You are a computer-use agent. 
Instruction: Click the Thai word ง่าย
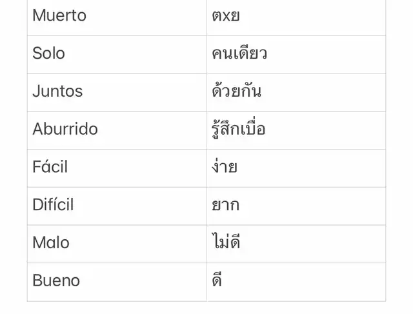pyautogui.click(x=225, y=167)
